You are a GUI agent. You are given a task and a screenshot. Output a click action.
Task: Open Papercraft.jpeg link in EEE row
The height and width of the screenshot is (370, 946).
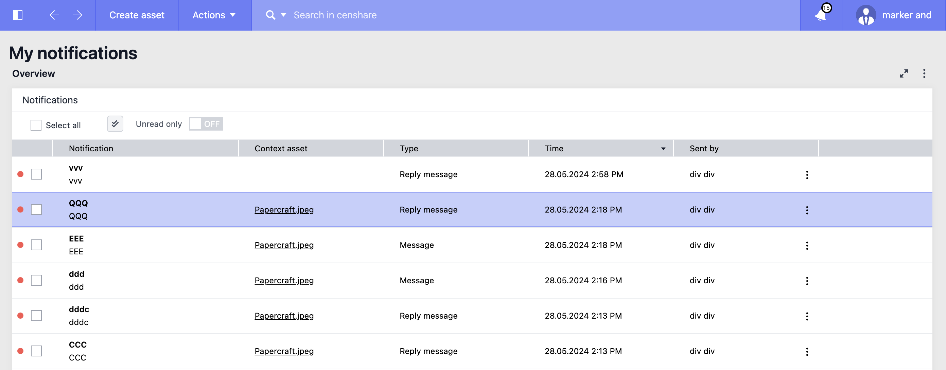pyautogui.click(x=284, y=245)
